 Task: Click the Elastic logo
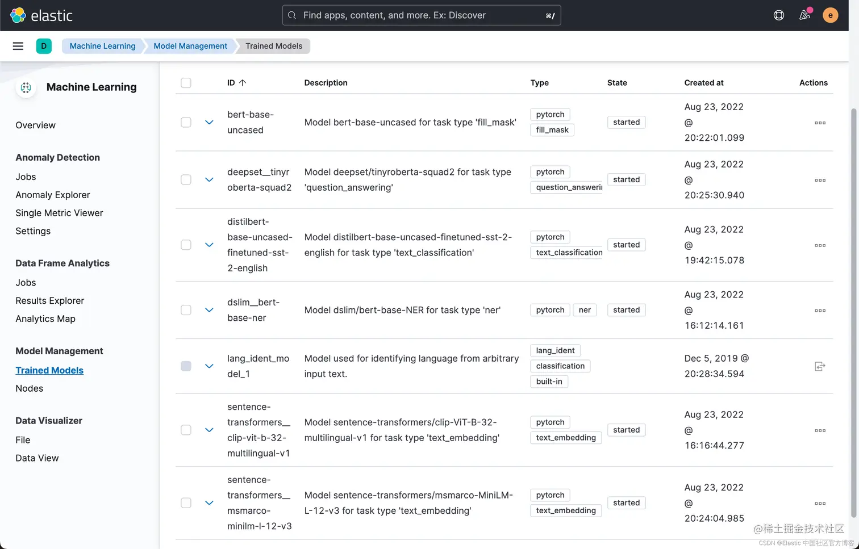click(41, 15)
